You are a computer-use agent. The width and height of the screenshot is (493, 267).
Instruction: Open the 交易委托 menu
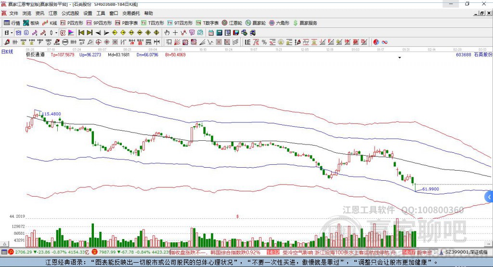[x=131, y=13]
